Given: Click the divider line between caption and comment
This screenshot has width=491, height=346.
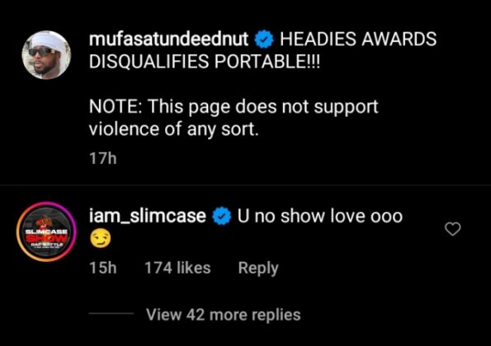Looking at the screenshot, I should tap(246, 185).
